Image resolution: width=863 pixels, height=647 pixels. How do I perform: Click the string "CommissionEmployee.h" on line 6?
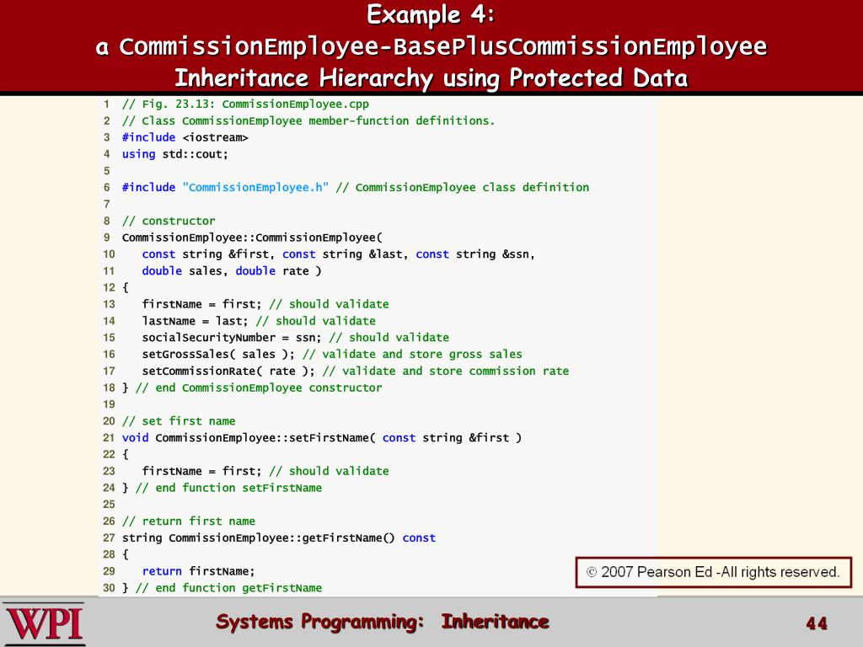[255, 187]
